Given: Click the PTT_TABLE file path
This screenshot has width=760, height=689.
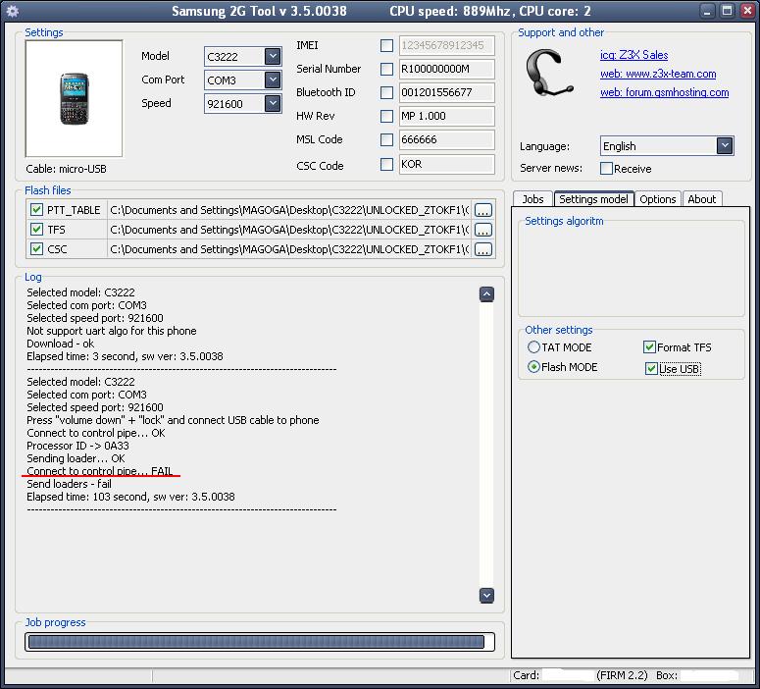Looking at the screenshot, I should (x=289, y=210).
